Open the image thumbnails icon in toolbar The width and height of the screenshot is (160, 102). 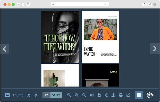pos(7,95)
